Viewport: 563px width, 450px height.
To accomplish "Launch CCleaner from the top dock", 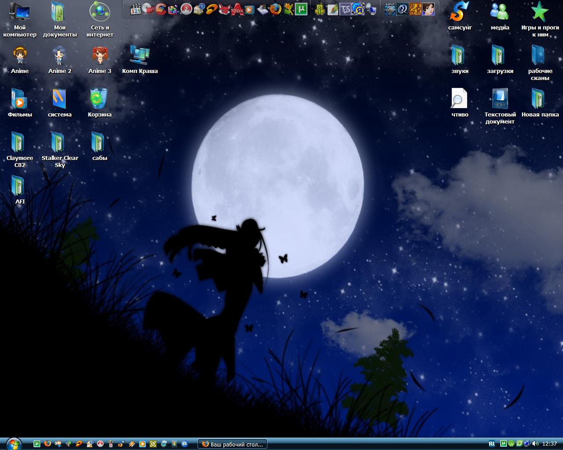I will 161,9.
